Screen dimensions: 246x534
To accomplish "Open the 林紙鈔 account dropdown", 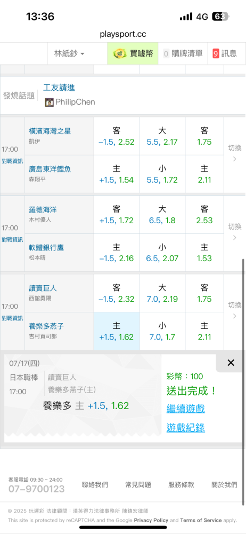I will tap(69, 53).
